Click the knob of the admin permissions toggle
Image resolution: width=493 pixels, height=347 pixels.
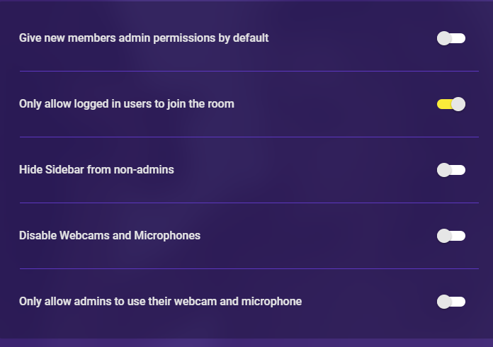pos(444,38)
